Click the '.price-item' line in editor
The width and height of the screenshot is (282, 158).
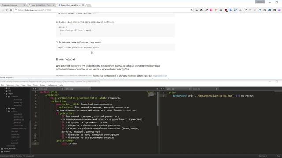(x=58, y=101)
